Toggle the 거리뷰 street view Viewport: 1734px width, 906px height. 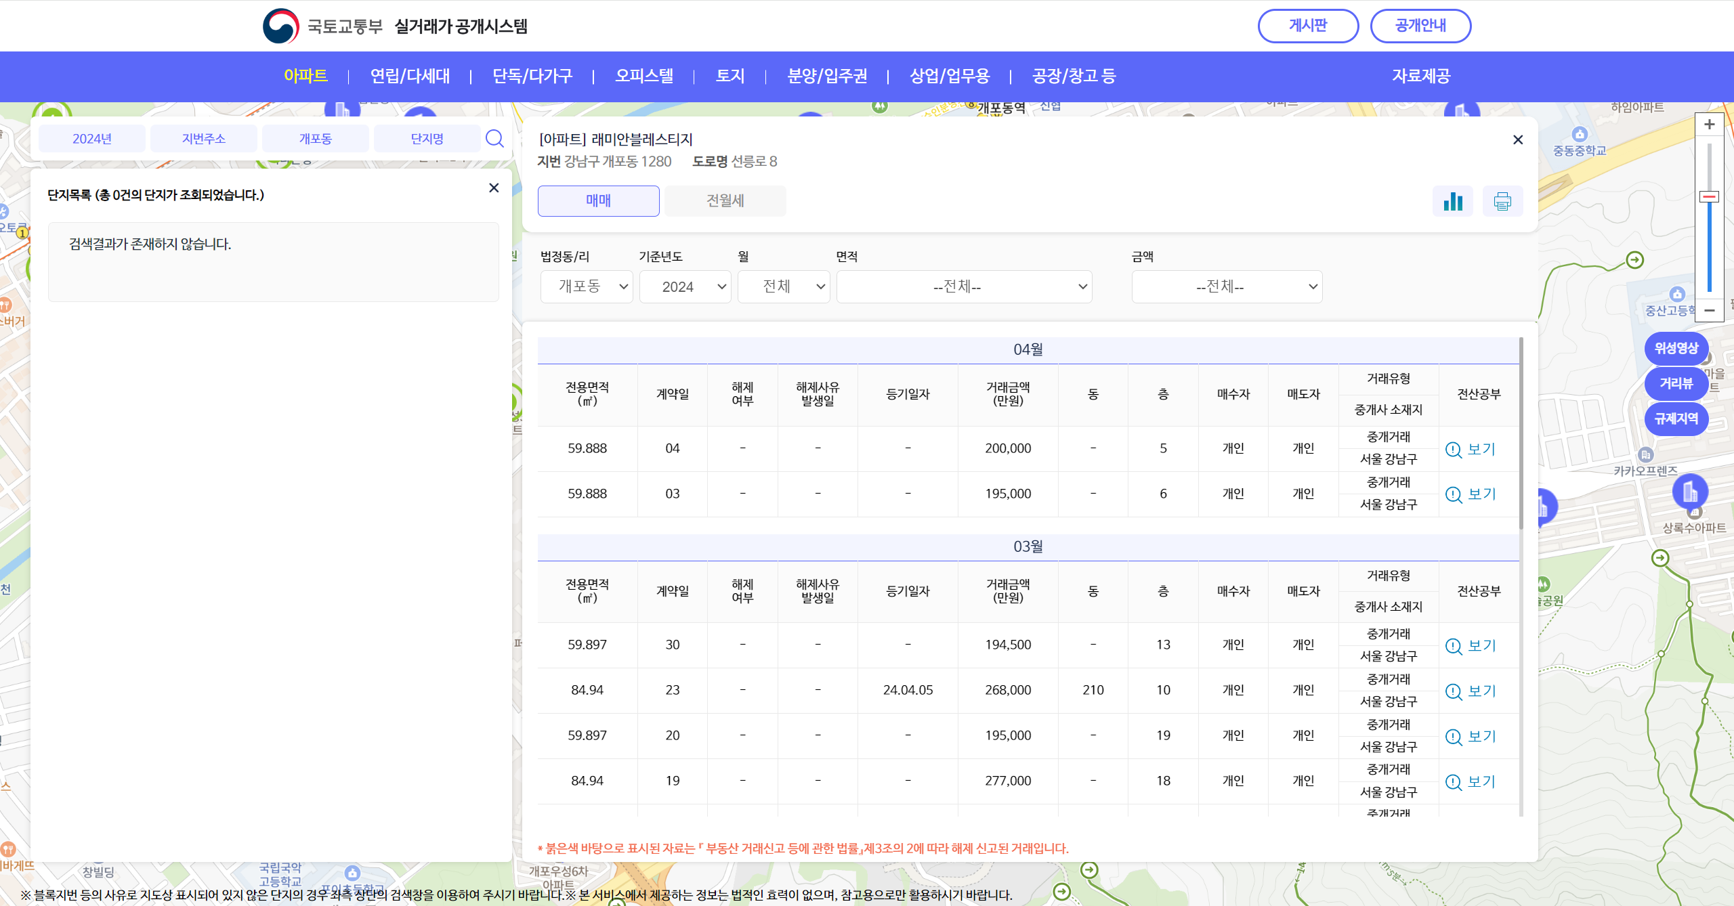[1676, 383]
